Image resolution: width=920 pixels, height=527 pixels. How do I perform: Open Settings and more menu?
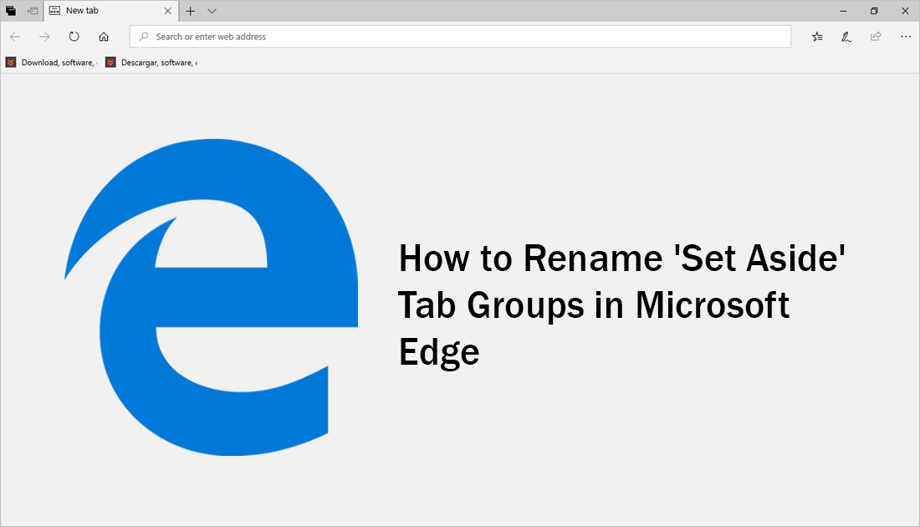click(x=905, y=36)
